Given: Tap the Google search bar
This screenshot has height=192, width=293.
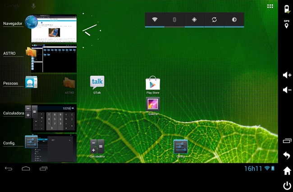Looking at the screenshot, I should 12,6.
